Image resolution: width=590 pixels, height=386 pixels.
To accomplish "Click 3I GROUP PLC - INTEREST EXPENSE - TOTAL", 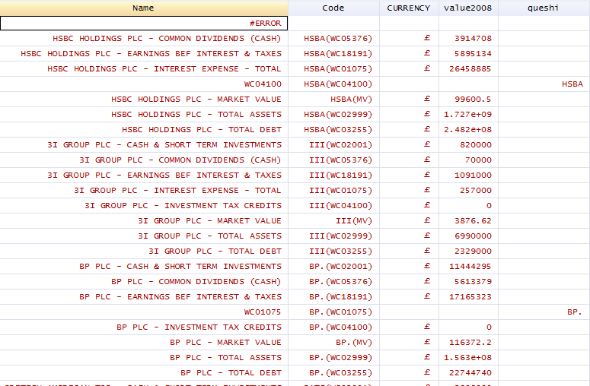I will point(144,191).
